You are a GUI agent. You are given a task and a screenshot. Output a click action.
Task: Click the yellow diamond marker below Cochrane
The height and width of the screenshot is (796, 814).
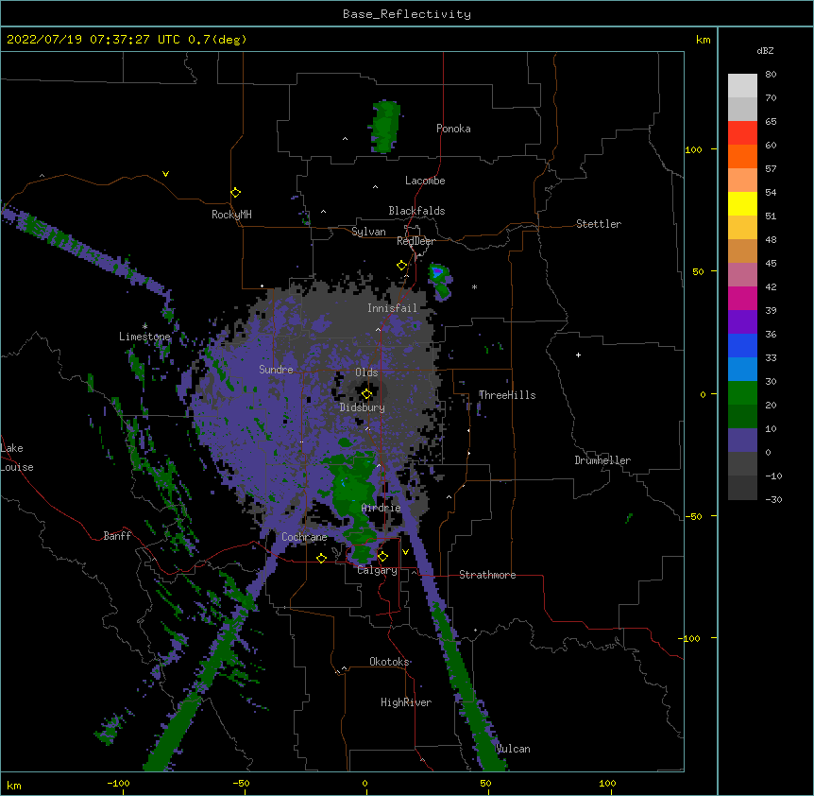click(321, 558)
